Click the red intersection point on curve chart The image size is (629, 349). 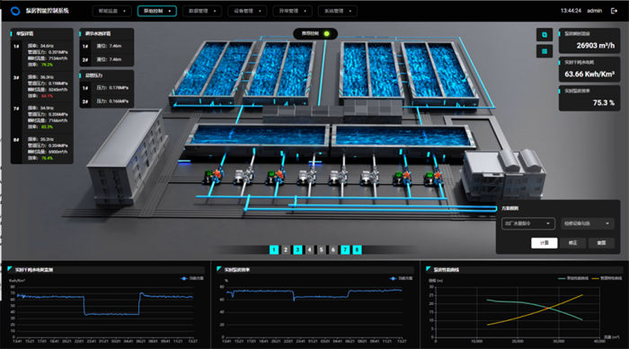[x=546, y=308]
